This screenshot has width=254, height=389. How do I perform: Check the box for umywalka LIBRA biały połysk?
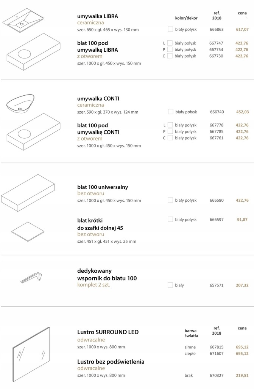point(170,29)
